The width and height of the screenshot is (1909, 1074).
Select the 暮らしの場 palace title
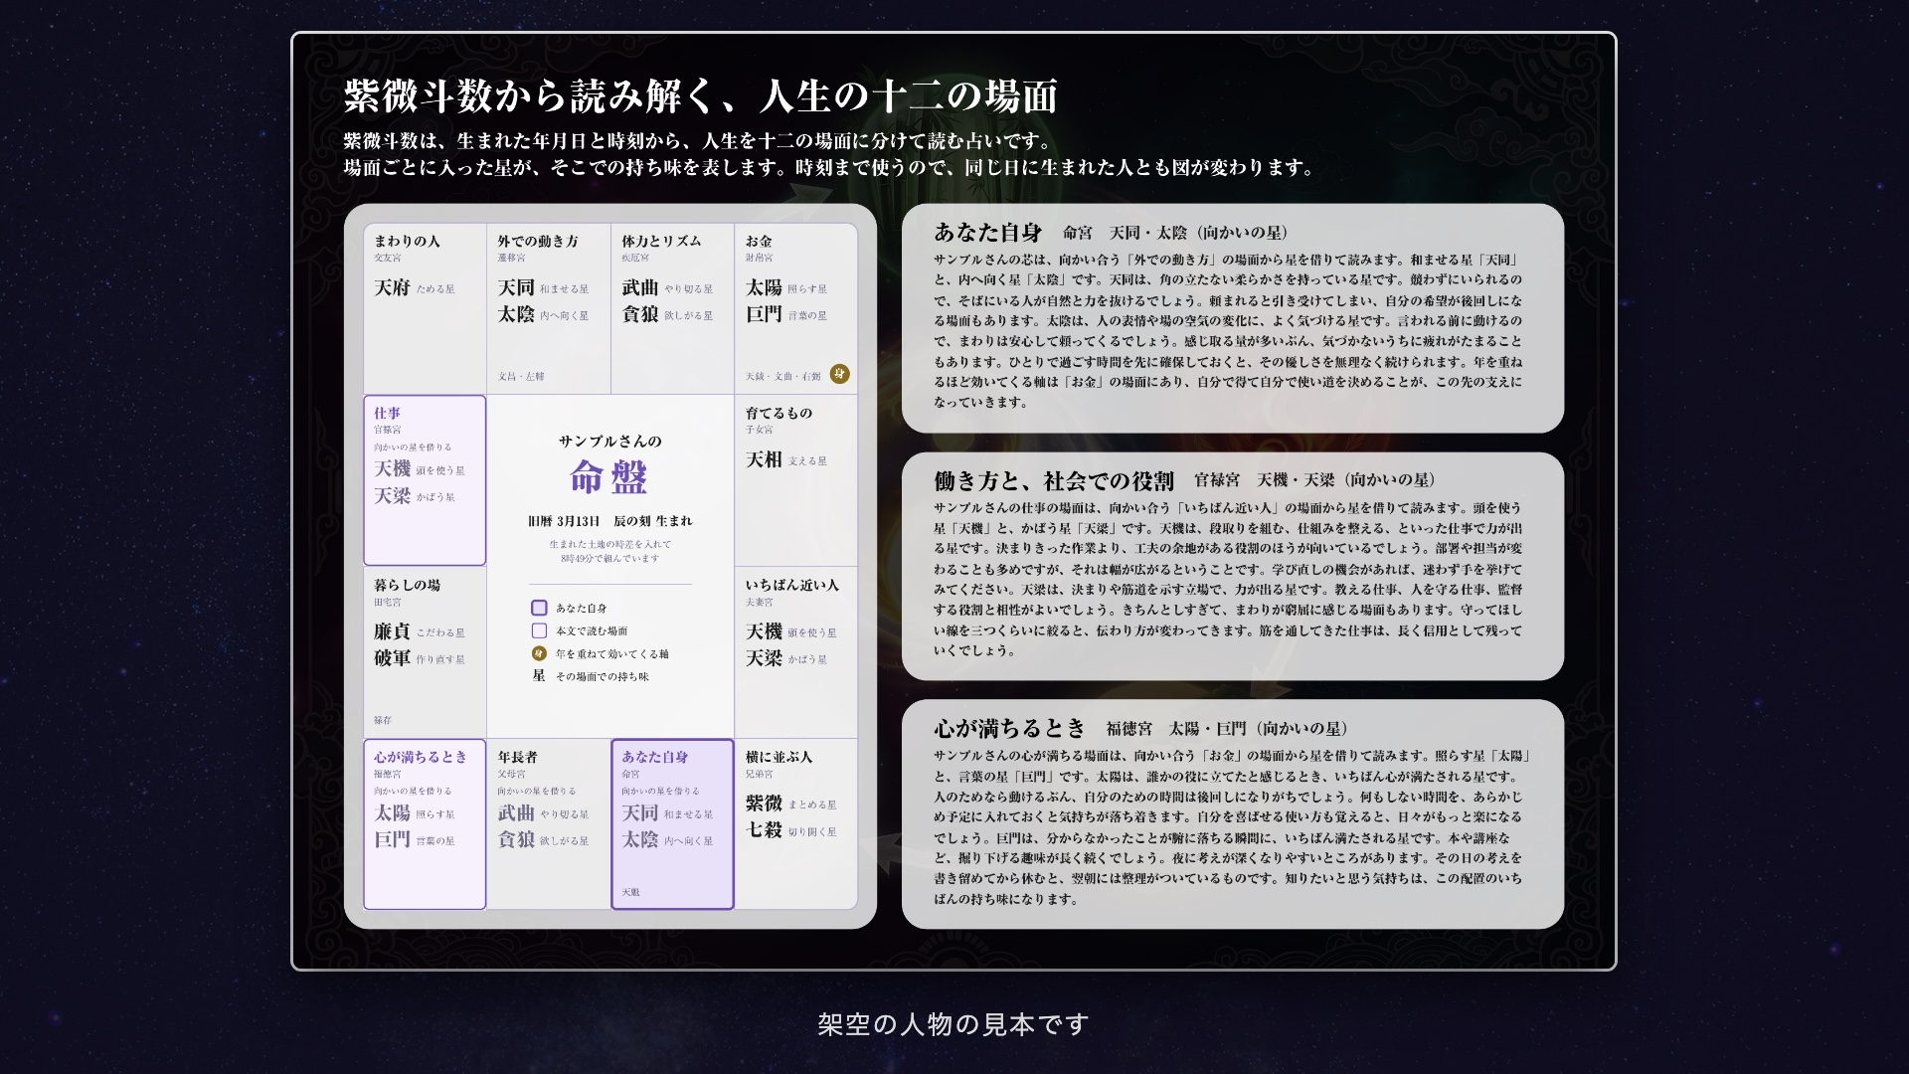407,585
